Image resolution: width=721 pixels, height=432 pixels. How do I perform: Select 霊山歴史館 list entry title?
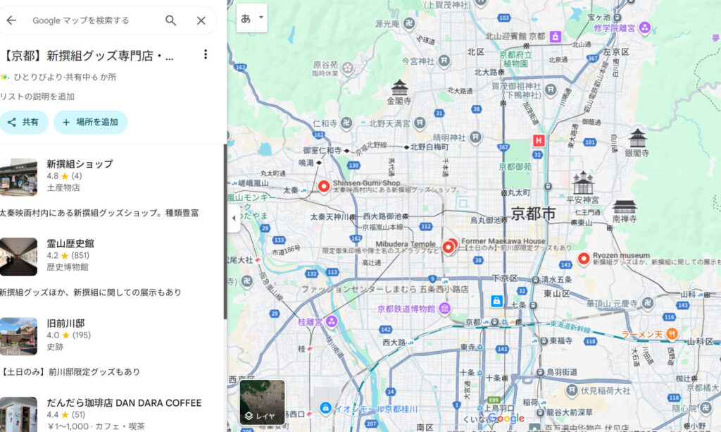[x=70, y=243]
